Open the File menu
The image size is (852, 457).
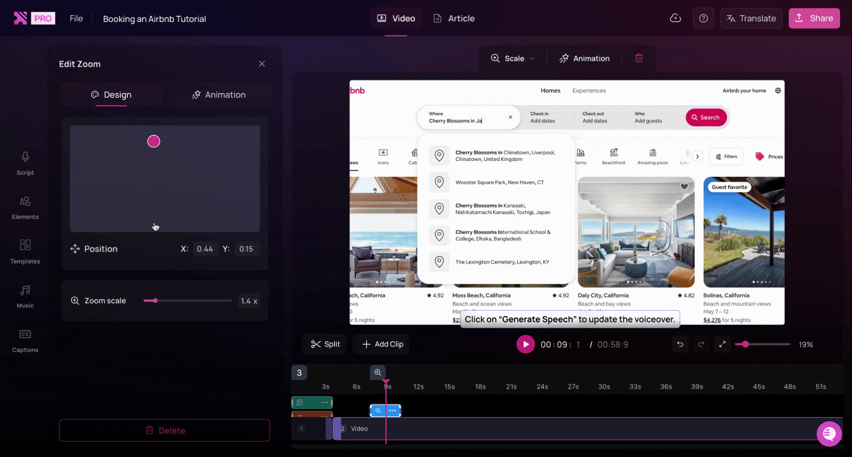[x=77, y=19]
